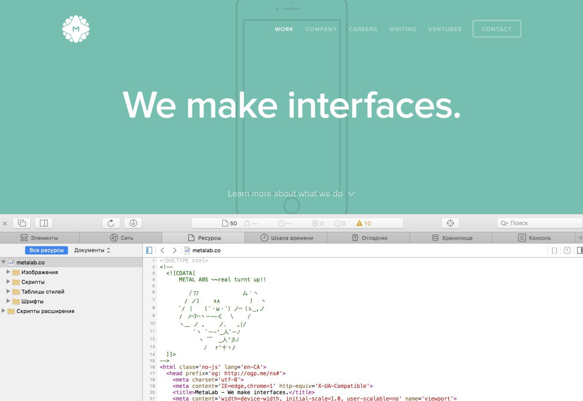Click the Поиск search field
Viewport: 583px width, 401px height.
click(540, 223)
